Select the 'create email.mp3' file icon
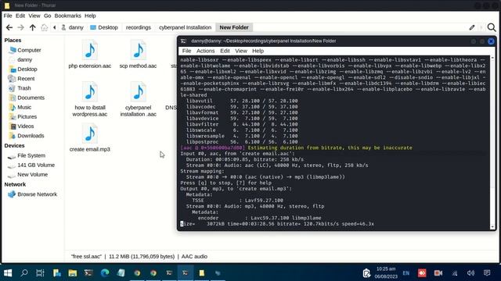The image size is (501, 281). [x=90, y=133]
